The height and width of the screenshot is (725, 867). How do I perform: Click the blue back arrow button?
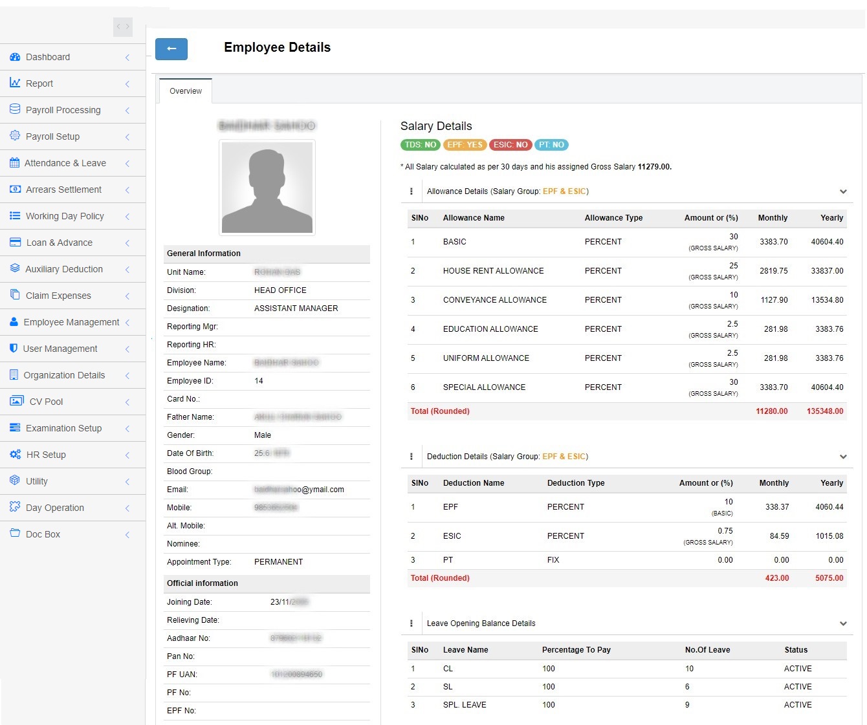pyautogui.click(x=171, y=49)
